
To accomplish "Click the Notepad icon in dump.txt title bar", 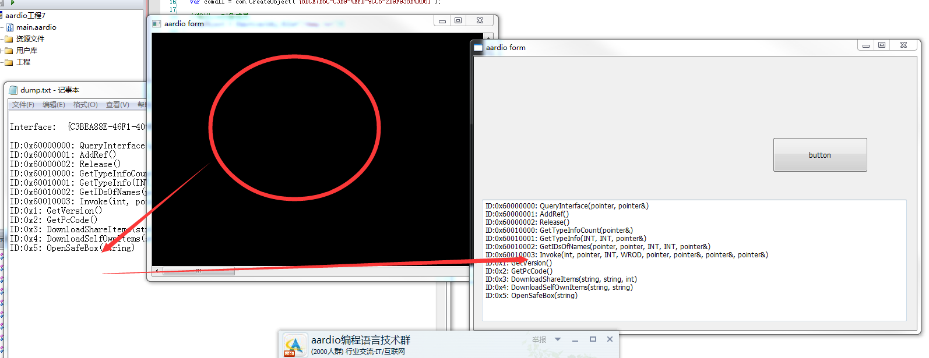I will pyautogui.click(x=13, y=90).
